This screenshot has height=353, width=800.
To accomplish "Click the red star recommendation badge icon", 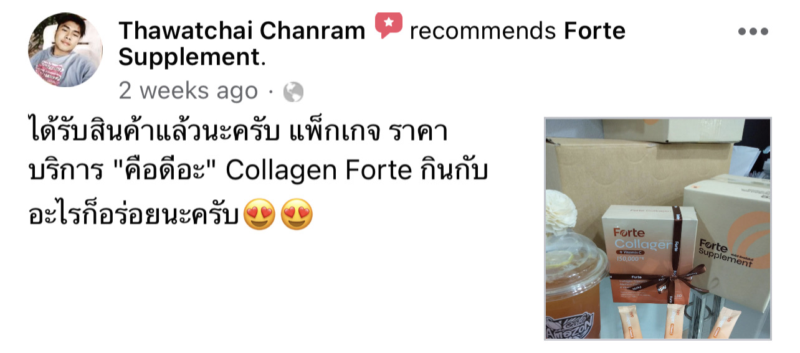I will tap(389, 26).
